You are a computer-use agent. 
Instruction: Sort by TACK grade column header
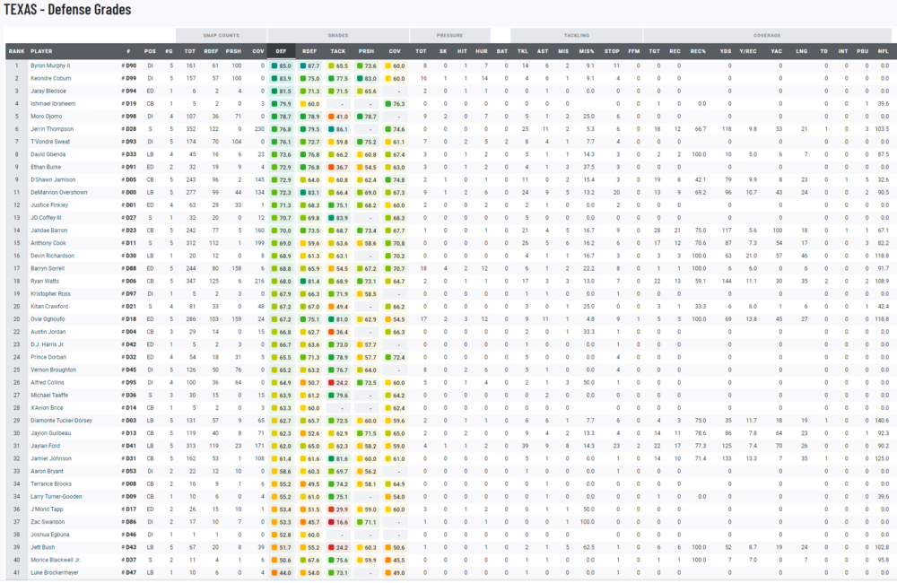click(339, 52)
